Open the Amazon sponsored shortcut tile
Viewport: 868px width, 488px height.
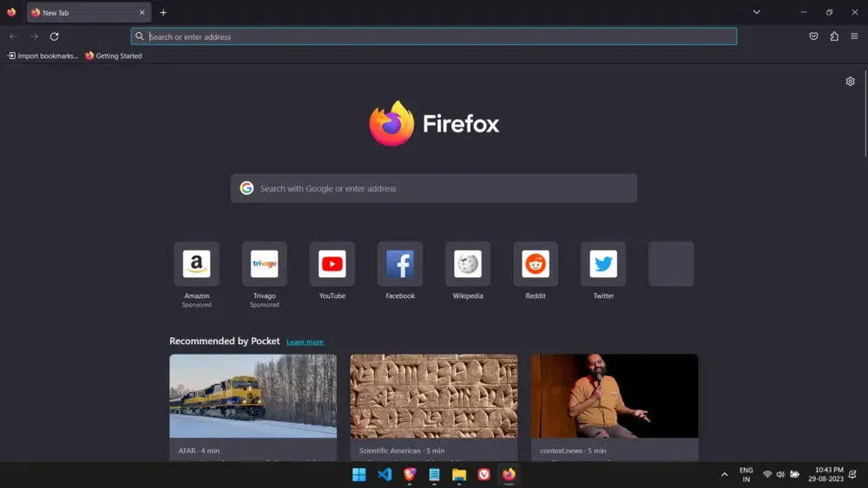coord(196,264)
